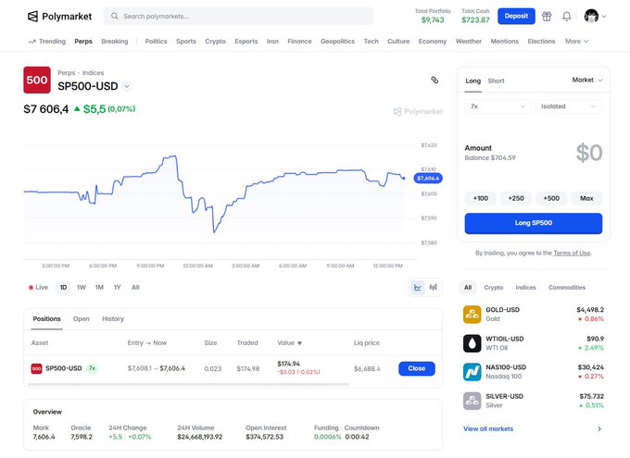This screenshot has width=630, height=458.
Task: Open the SP500-USD market selector chevron
Action: [127, 86]
